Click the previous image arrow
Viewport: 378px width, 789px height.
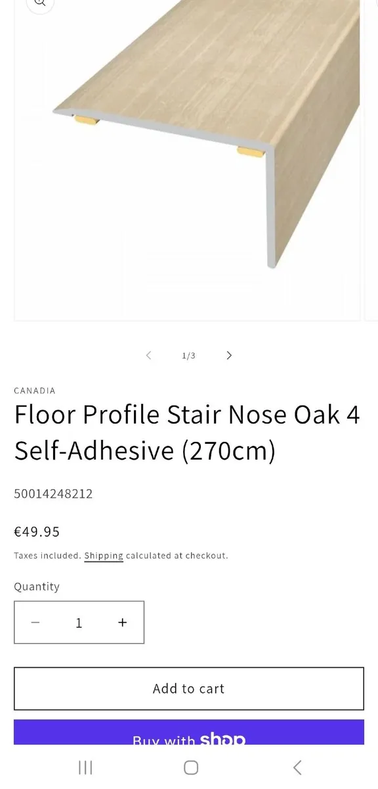(x=148, y=355)
